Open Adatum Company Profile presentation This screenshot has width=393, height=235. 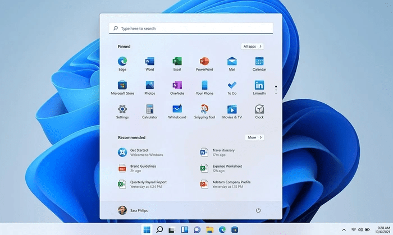pos(225,185)
